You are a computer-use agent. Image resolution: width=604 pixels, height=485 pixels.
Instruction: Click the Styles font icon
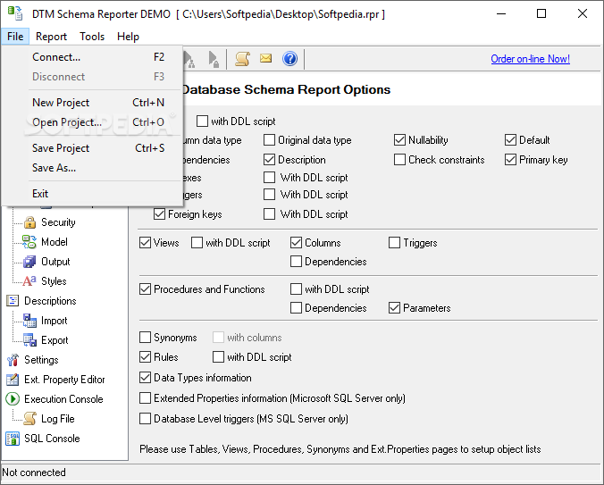pyautogui.click(x=29, y=281)
